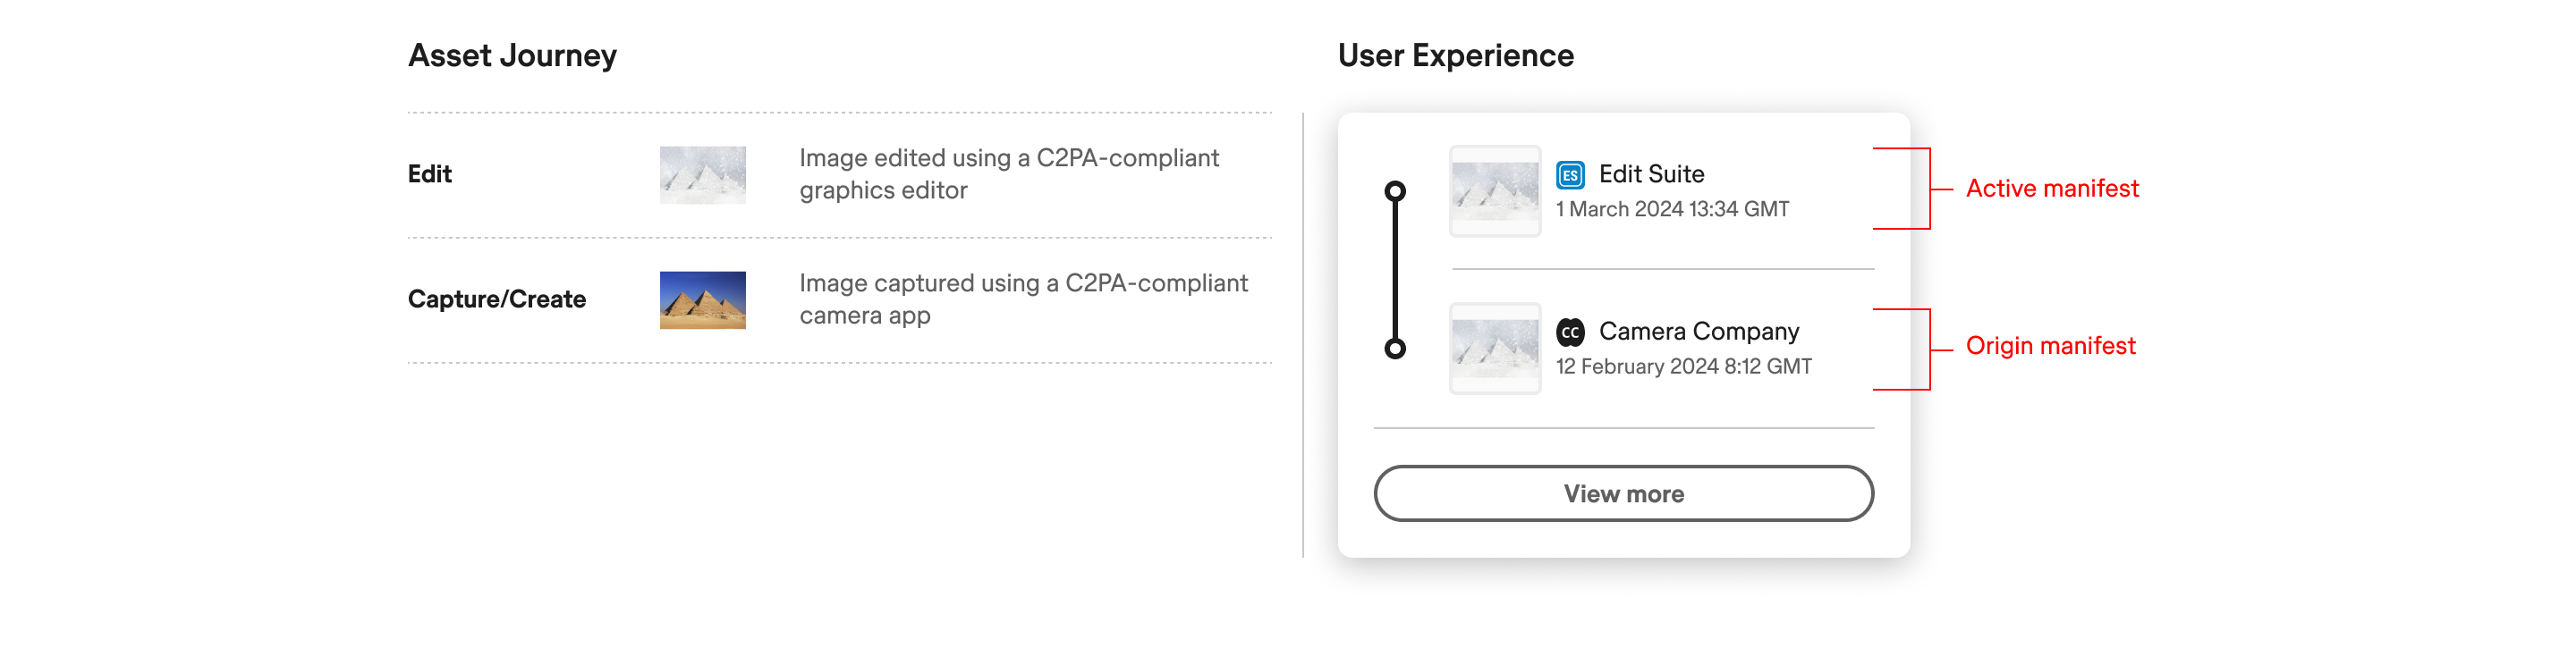Click the 1 March 2024 timestamp
Image resolution: width=2576 pixels, height=665 pixels.
(1672, 209)
